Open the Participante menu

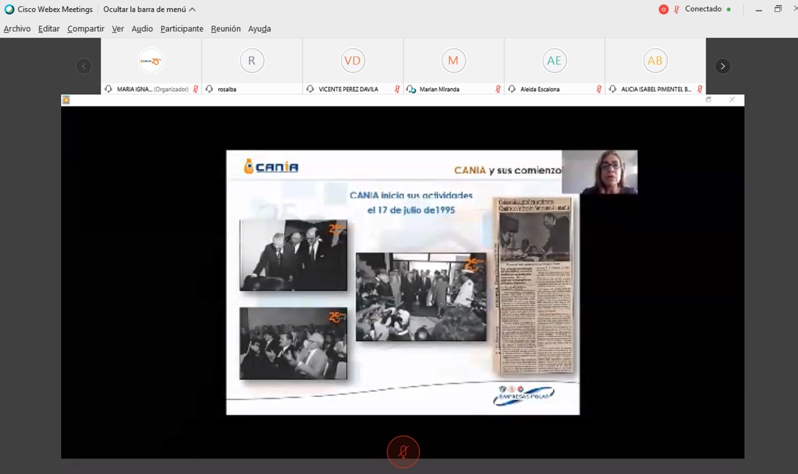coord(182,29)
